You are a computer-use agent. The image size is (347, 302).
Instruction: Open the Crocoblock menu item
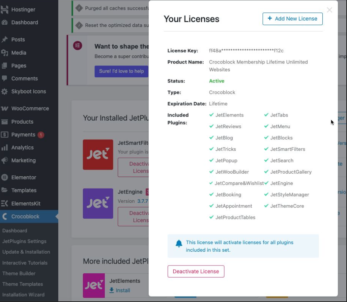(x=25, y=217)
